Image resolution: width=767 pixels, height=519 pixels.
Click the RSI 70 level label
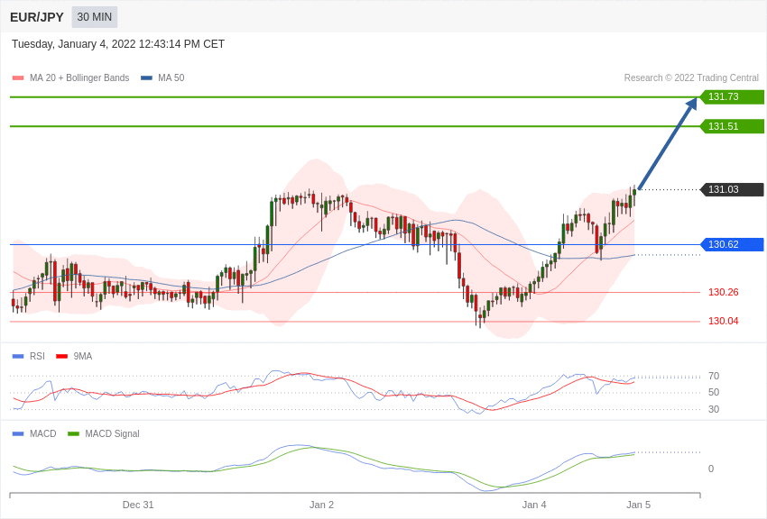click(x=714, y=376)
